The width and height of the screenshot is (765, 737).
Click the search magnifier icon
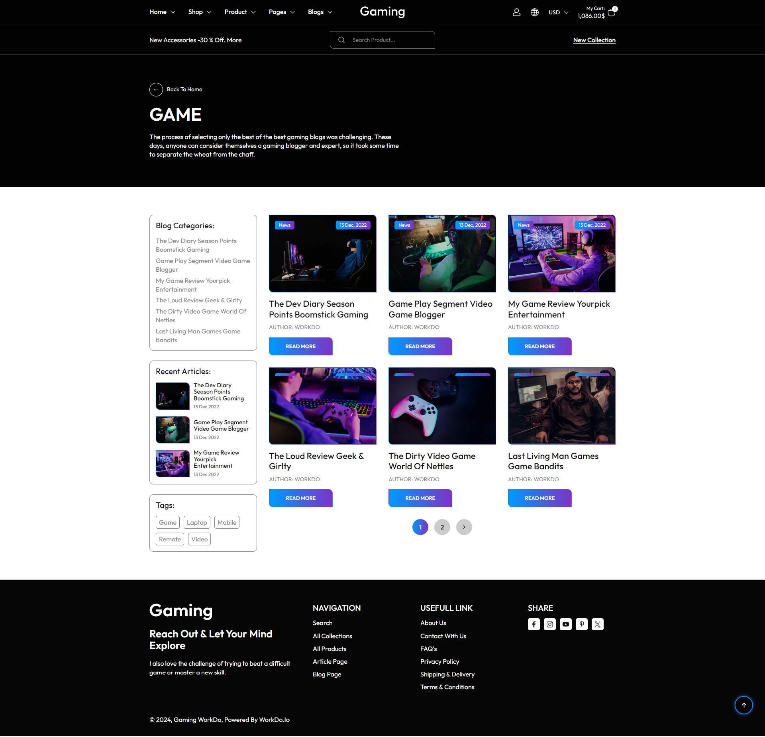click(341, 40)
